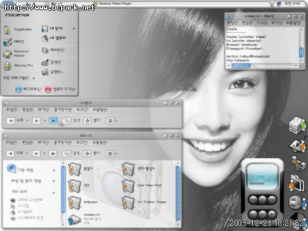Expand the views dropdown in lower explorer toolbar
This screenshot has width=308, height=231.
tap(116, 153)
